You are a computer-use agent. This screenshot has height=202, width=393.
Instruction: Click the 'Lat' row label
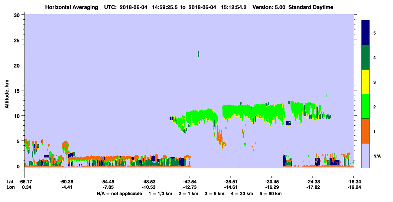9,182
